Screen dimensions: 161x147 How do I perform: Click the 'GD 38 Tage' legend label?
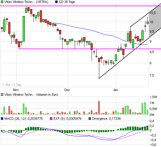67,2
